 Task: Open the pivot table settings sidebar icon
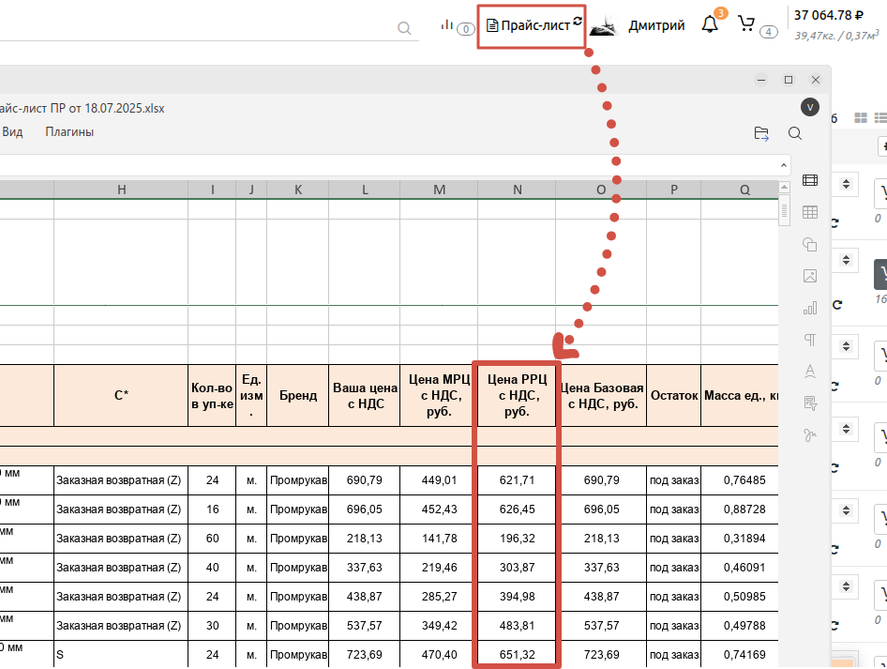coord(810,403)
